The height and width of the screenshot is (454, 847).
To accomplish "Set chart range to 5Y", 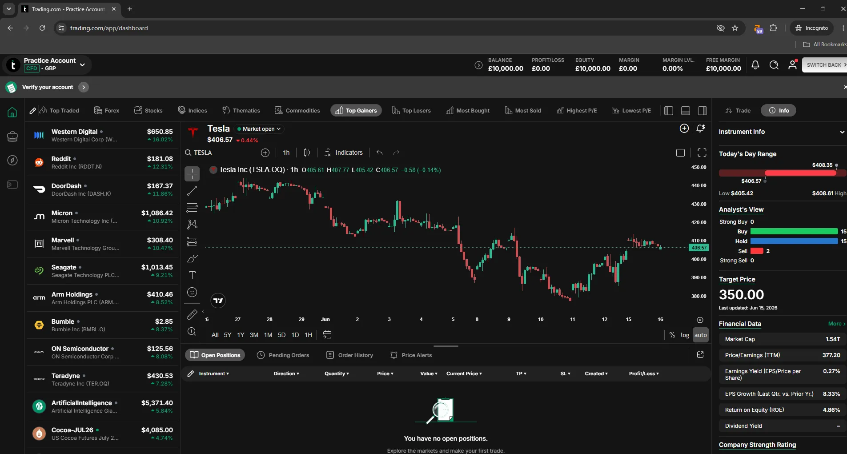I will pyautogui.click(x=228, y=335).
